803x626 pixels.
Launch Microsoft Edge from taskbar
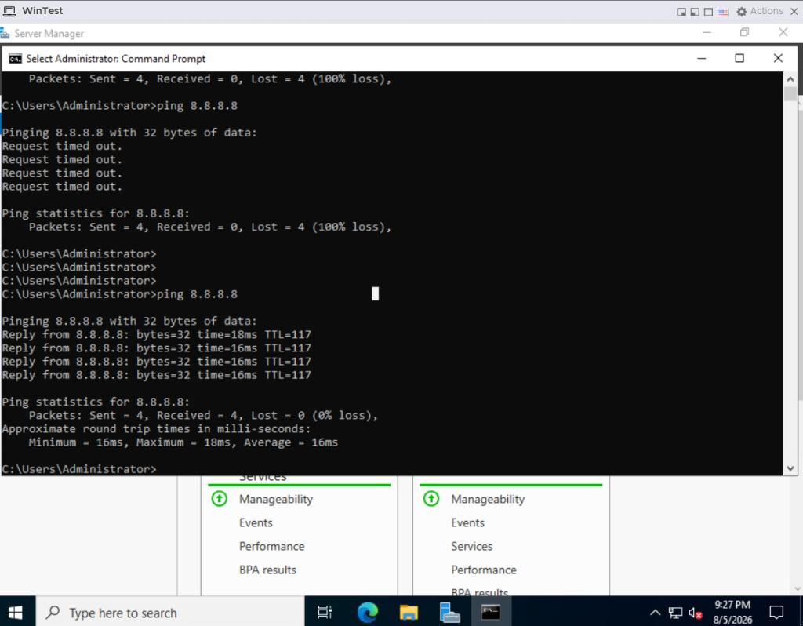[x=367, y=612]
